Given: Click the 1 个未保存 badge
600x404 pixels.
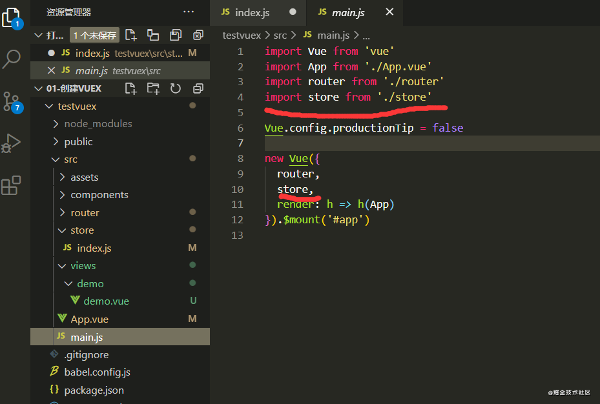Looking at the screenshot, I should pos(94,35).
